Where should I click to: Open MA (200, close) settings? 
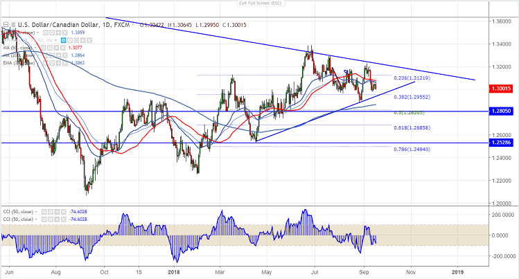pyautogui.click(x=52, y=55)
